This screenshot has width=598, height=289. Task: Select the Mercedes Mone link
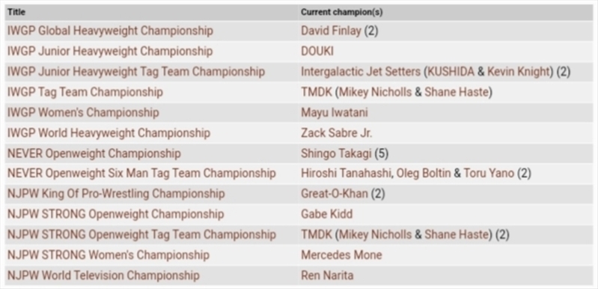pyautogui.click(x=341, y=255)
